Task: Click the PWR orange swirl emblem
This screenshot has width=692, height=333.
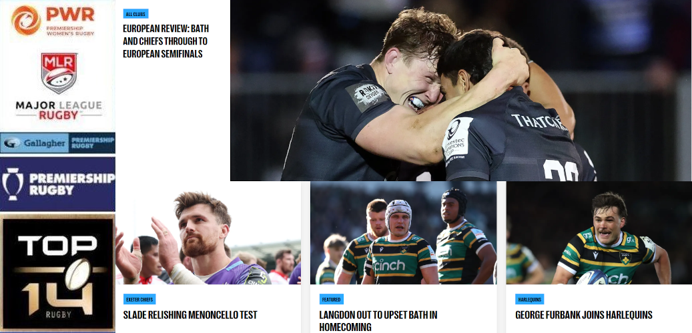Action: pos(26,20)
